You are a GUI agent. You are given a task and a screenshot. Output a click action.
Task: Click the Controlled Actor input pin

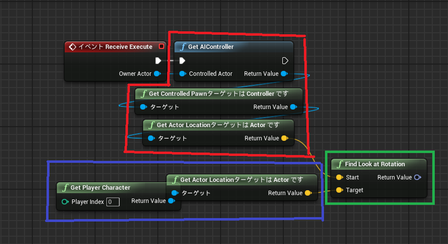[x=182, y=73]
